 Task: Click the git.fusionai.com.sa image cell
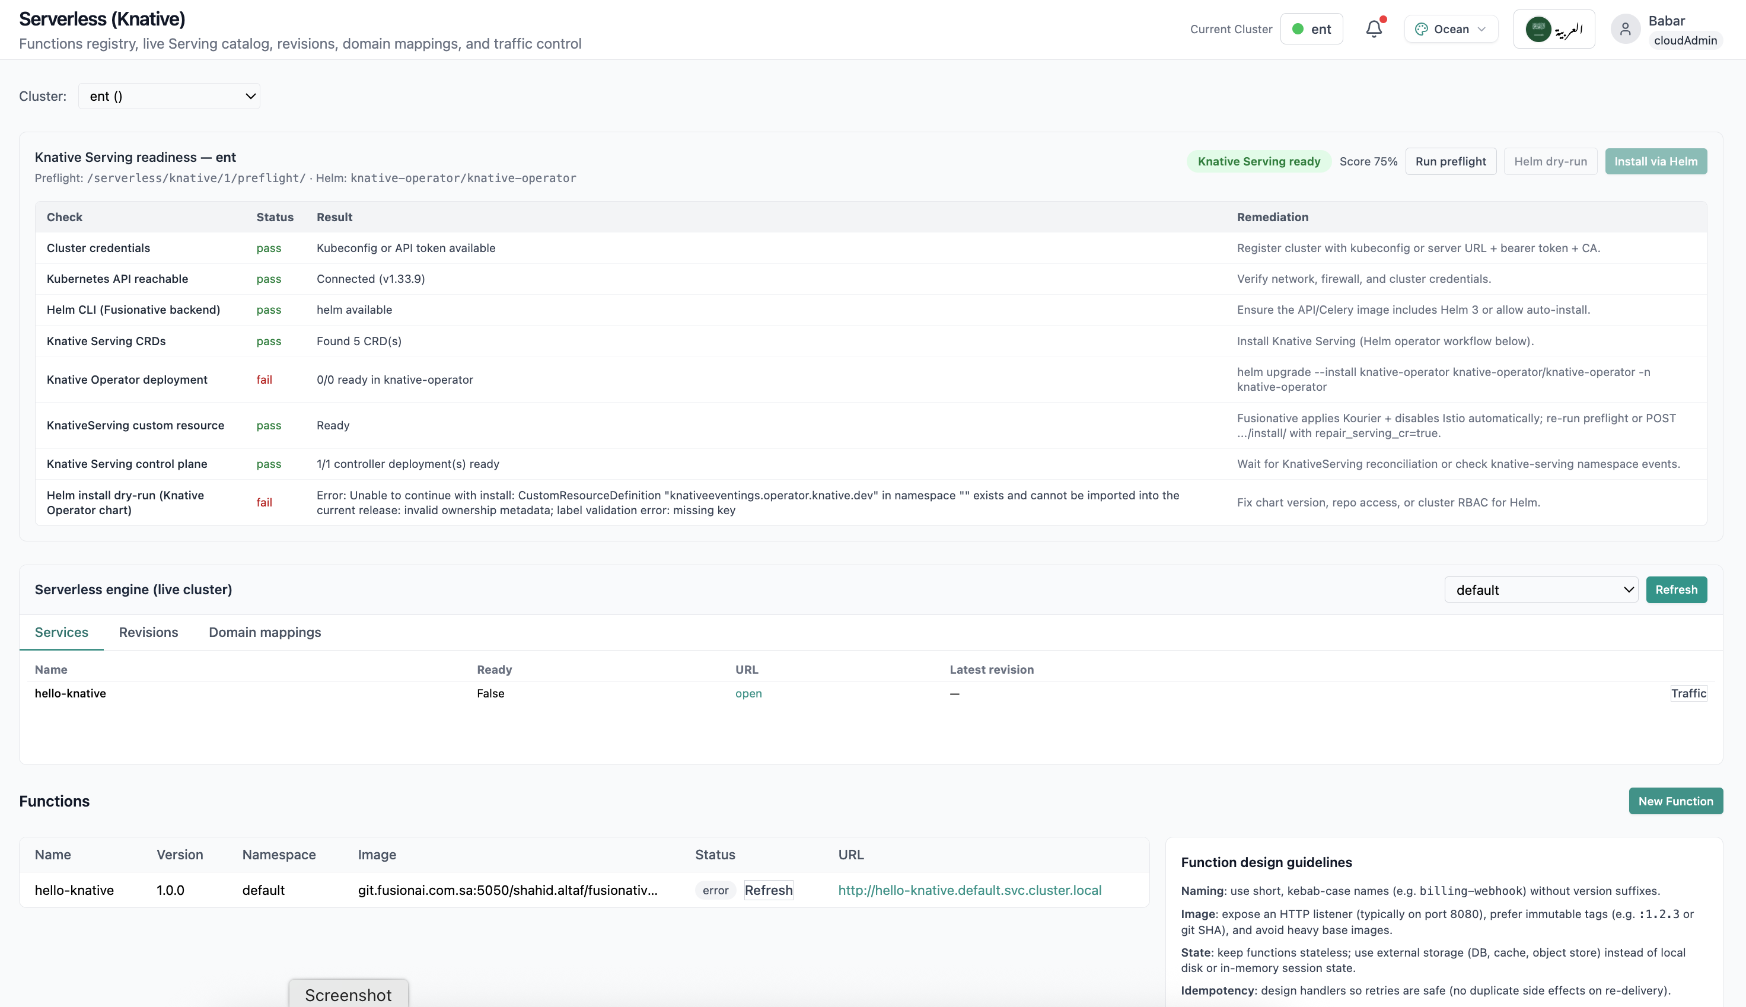coord(508,890)
